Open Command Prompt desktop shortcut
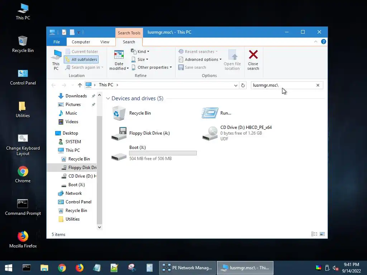 click(23, 207)
